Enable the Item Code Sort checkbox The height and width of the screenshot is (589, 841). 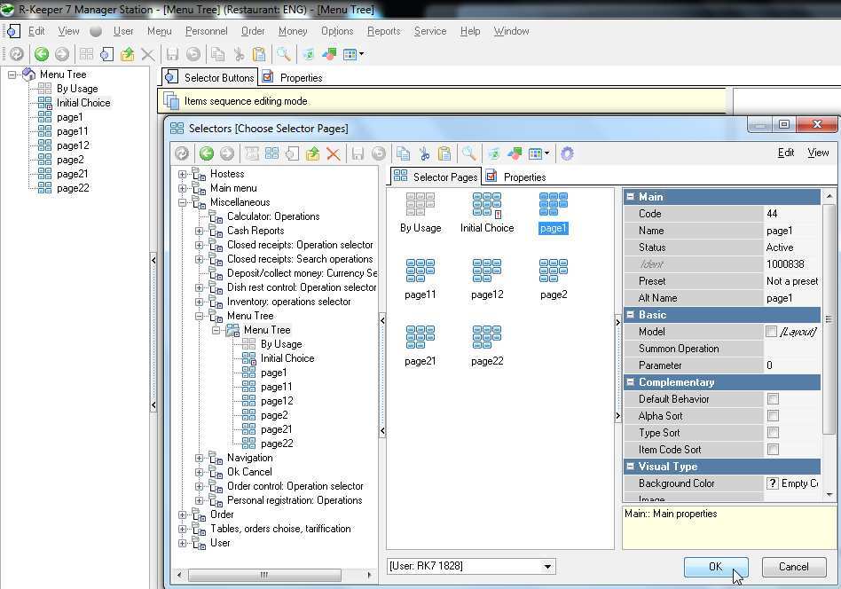[773, 450]
